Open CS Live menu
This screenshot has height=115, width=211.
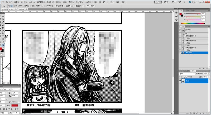click(x=193, y=2)
